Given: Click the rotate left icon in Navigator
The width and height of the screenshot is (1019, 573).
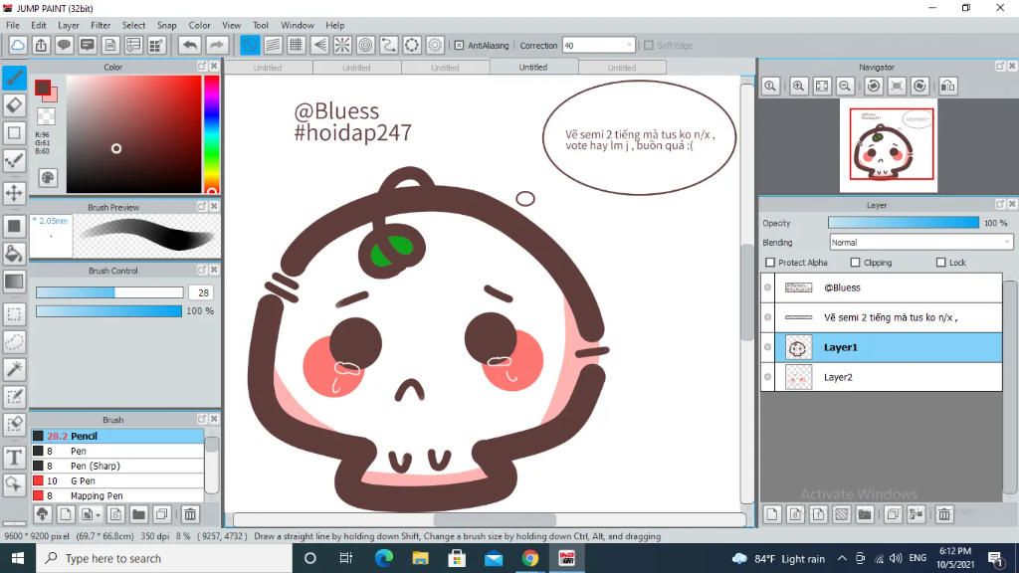Looking at the screenshot, I should [x=874, y=86].
